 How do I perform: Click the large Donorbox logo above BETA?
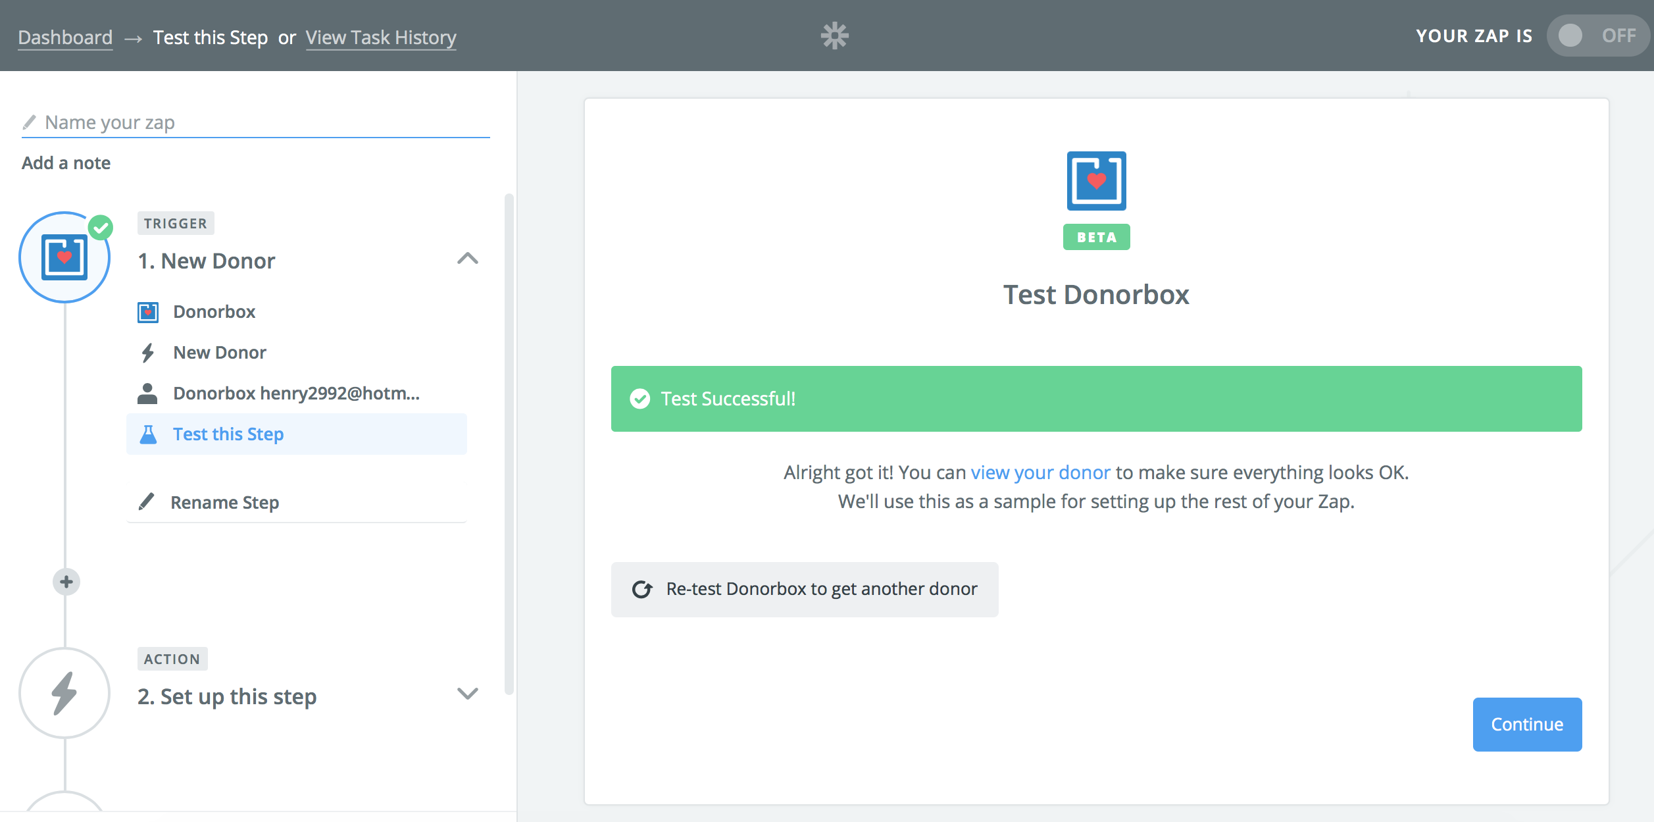1096,181
